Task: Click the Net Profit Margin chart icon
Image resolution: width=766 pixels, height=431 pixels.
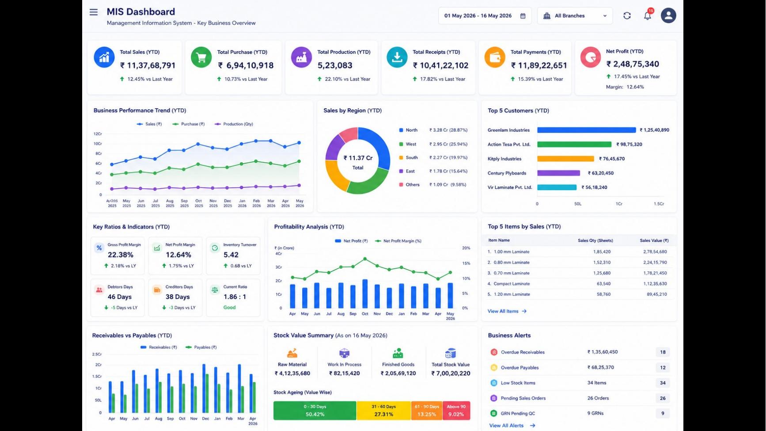Action: (x=157, y=248)
